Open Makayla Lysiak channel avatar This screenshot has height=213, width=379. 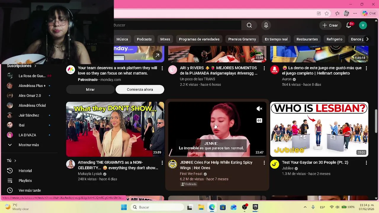tap(70, 164)
